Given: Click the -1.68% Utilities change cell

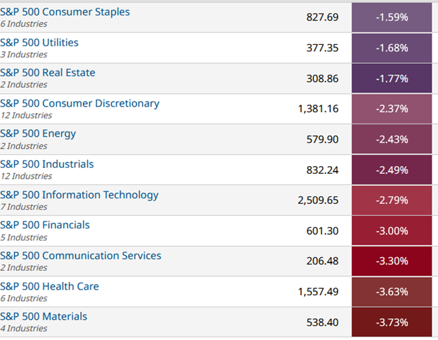Looking at the screenshot, I should tap(392, 48).
